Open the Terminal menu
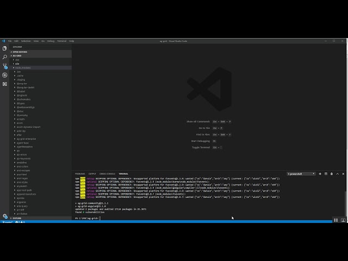Image resolution: width=348 pixels, height=261 pixels. pos(61,41)
